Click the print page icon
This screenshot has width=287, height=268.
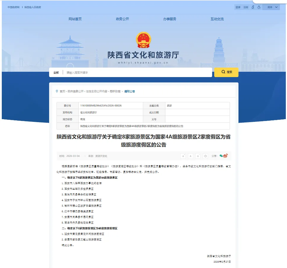pyautogui.click(x=205, y=156)
